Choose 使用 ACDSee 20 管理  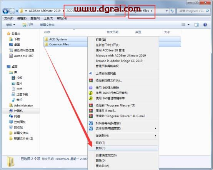tap(110, 50)
